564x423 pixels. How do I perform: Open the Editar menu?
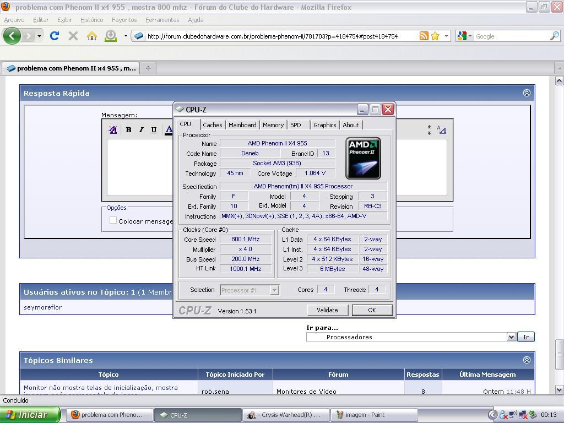click(41, 20)
